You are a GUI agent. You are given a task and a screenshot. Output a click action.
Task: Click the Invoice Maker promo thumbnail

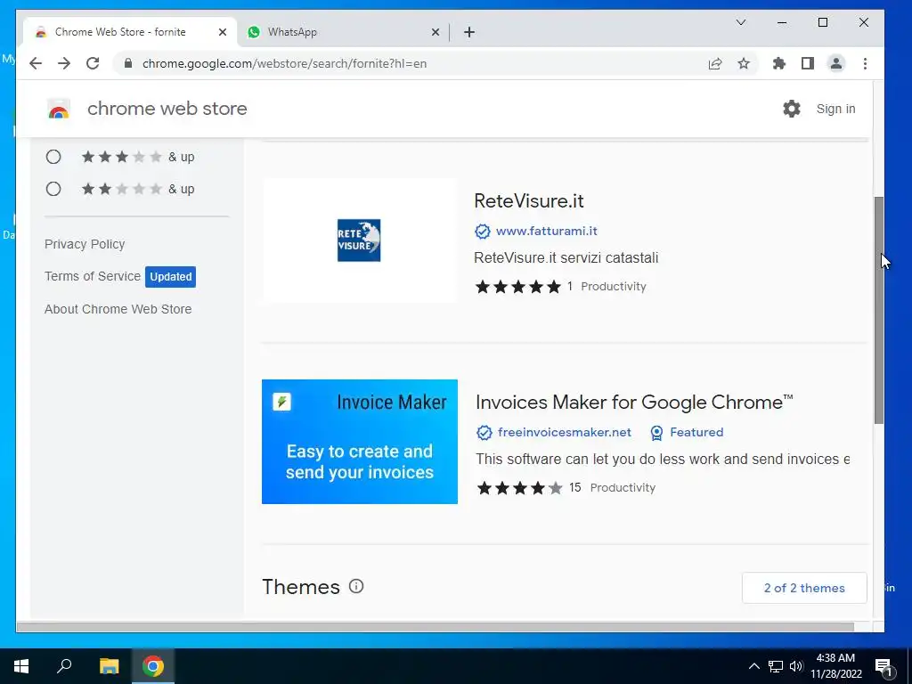[x=360, y=442]
